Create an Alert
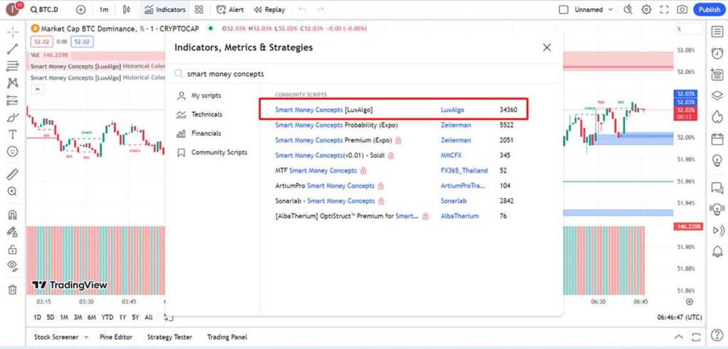 [230, 9]
